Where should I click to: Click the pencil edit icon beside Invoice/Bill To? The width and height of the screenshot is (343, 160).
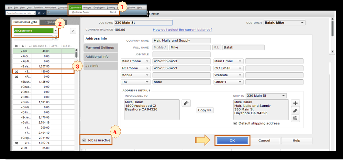tap(186, 103)
